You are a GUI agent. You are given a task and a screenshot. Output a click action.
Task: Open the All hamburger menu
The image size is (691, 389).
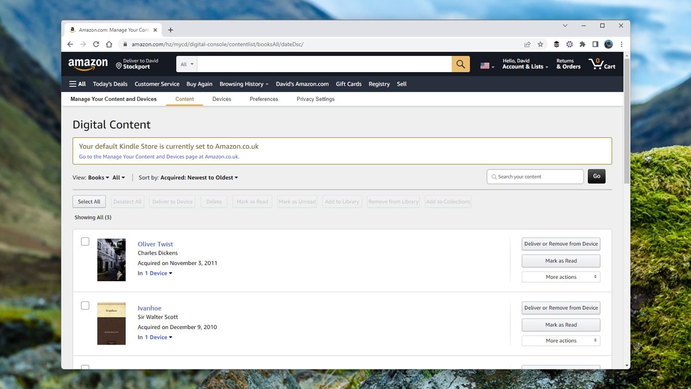point(77,84)
